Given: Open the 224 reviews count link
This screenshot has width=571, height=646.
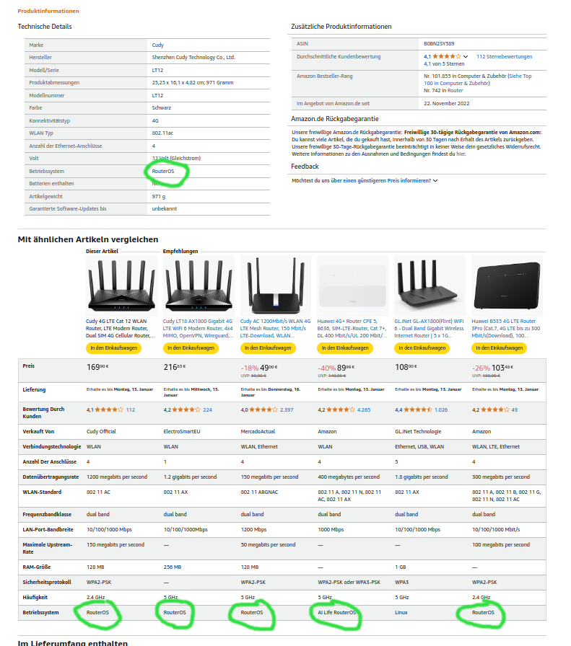Looking at the screenshot, I should pyautogui.click(x=207, y=410).
